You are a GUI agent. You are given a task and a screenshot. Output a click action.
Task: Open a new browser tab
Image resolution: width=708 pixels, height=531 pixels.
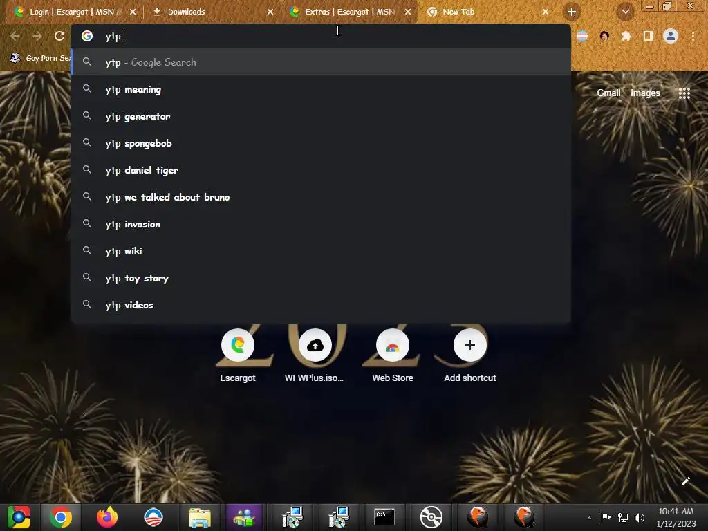[x=572, y=12]
